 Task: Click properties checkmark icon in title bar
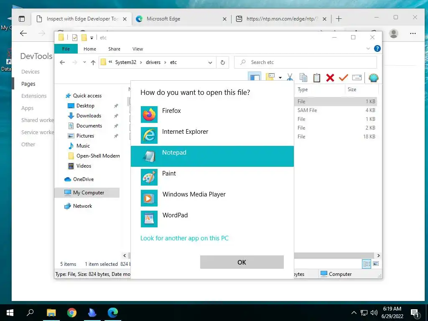(74, 38)
